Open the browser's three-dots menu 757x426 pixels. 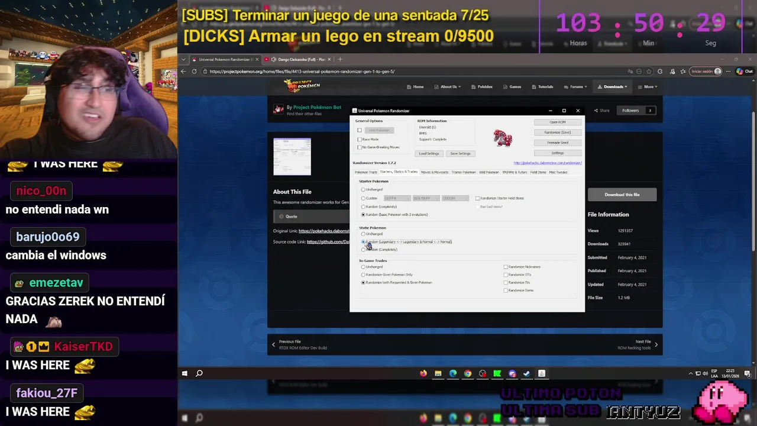729,72
